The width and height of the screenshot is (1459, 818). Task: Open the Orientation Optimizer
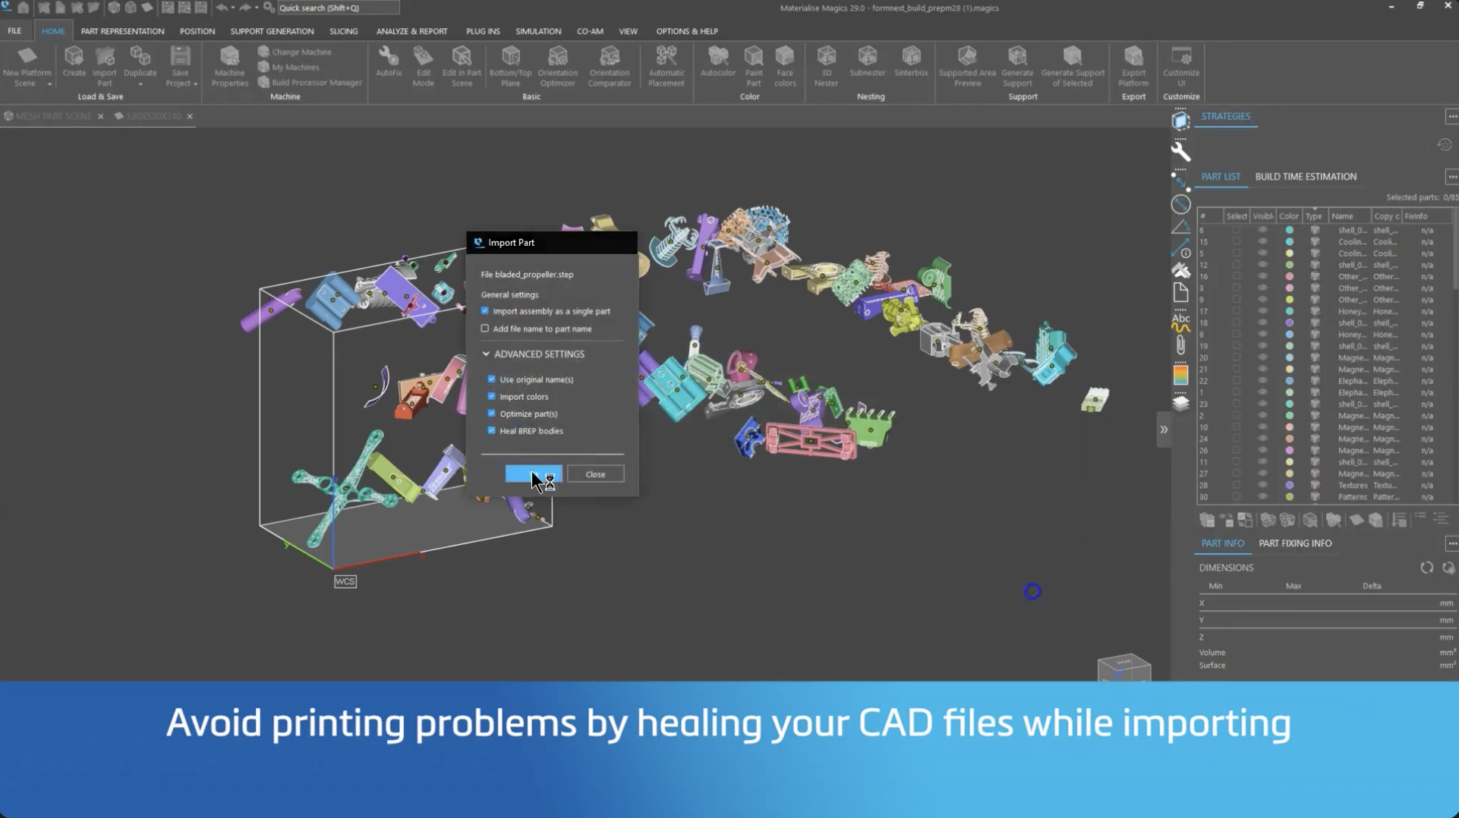(x=558, y=66)
